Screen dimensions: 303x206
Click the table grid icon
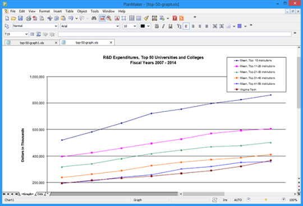132,18
